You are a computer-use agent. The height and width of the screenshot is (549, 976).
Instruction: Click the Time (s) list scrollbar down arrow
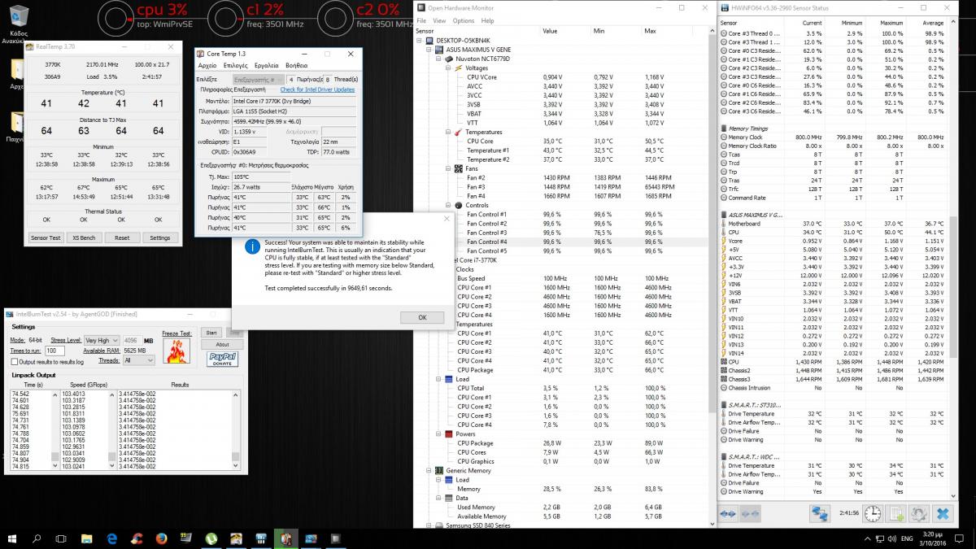[55, 465]
